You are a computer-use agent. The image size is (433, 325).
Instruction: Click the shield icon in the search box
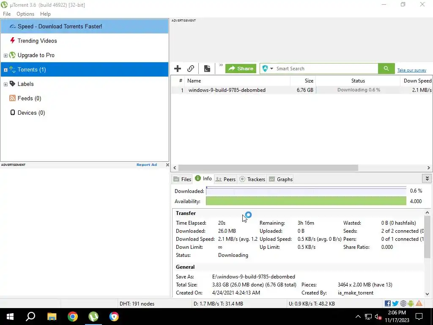pyautogui.click(x=265, y=69)
